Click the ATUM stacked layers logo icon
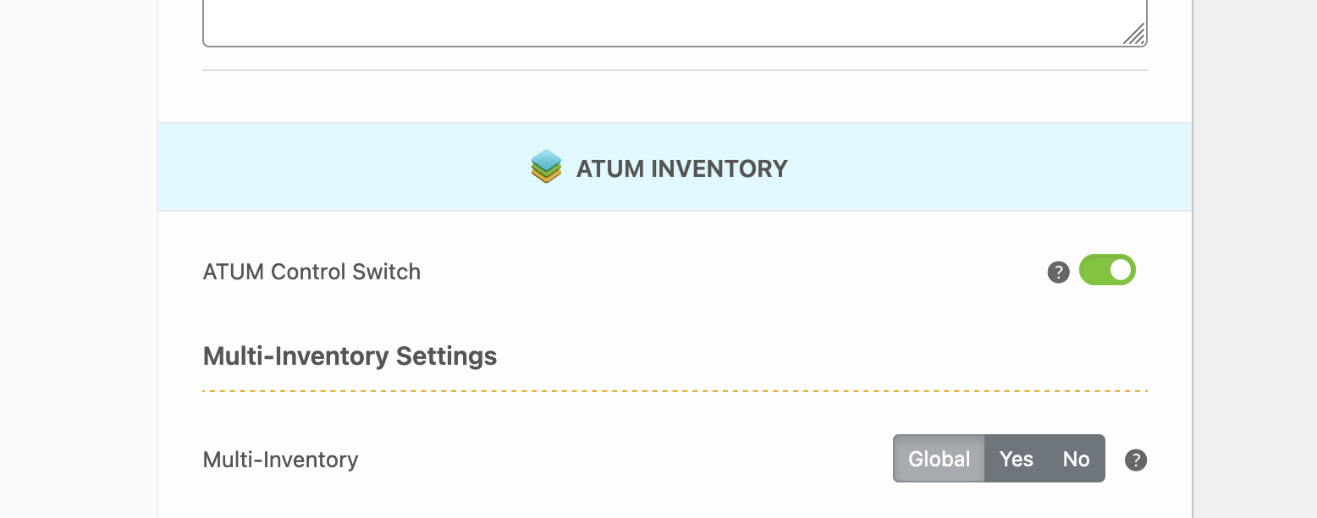This screenshot has width=1317, height=518. [x=547, y=167]
